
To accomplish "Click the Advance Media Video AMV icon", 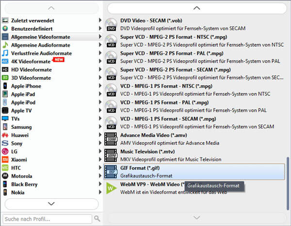I will point(111,139).
